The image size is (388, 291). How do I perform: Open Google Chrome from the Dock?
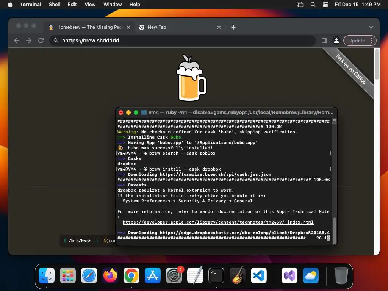(131, 275)
